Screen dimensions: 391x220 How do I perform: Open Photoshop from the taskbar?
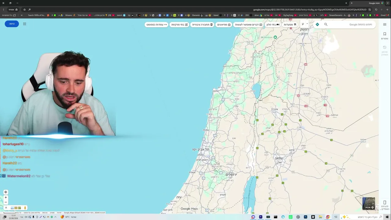[x=305, y=217]
